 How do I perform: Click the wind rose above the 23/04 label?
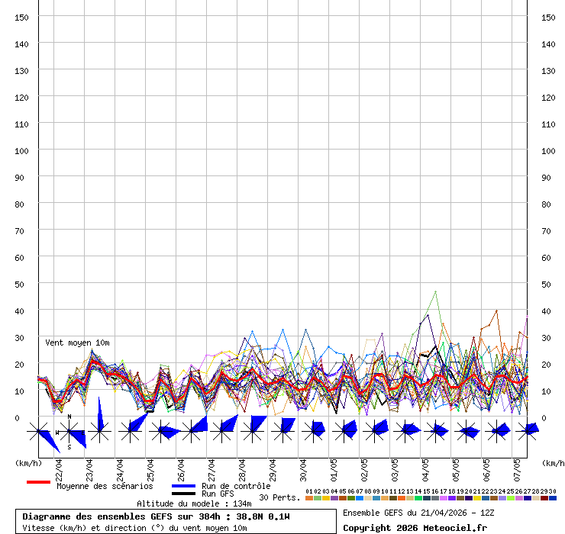99,431
